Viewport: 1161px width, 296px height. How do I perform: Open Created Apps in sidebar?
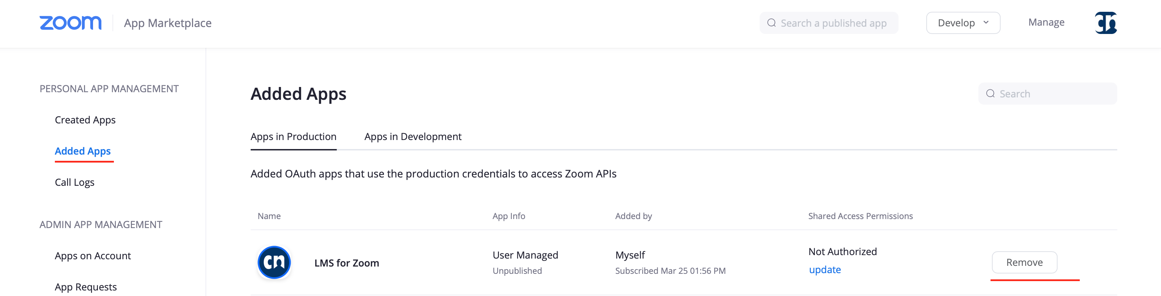85,120
